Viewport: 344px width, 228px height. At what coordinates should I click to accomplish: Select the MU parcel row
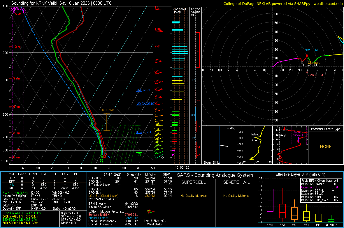click(x=44, y=188)
